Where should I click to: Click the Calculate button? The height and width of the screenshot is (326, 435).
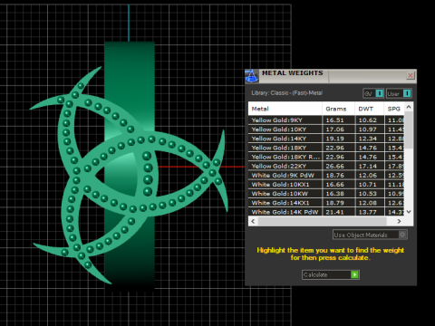click(x=331, y=274)
